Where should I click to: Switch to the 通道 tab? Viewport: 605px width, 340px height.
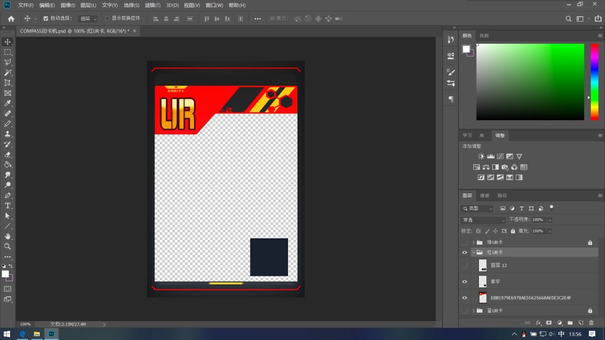tap(485, 195)
